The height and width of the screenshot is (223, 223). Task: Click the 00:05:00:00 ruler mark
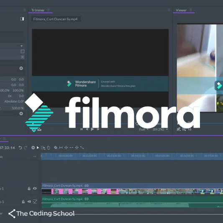[162, 156]
